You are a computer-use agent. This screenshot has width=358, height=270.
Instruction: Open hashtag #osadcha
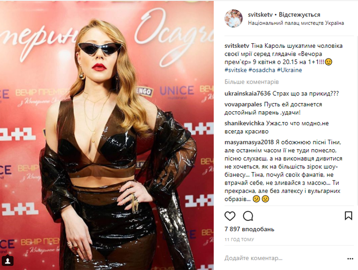[x=262, y=70]
